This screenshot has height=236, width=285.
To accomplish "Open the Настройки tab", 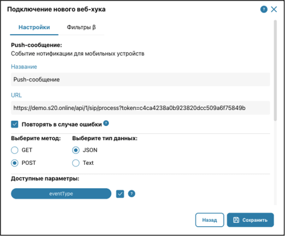I will coord(34,27).
